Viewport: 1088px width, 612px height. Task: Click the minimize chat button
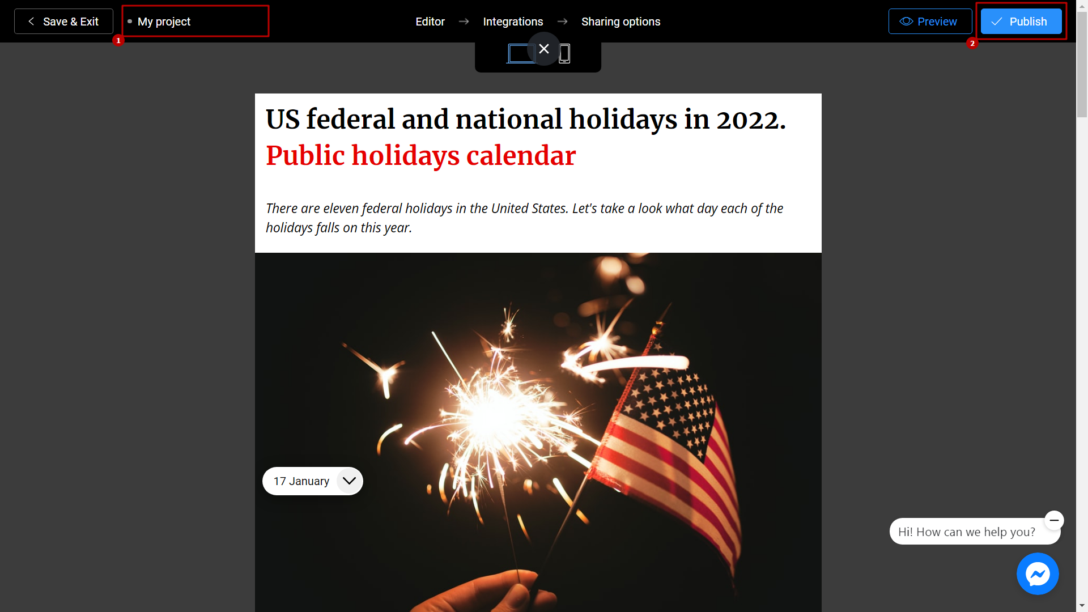1055,520
